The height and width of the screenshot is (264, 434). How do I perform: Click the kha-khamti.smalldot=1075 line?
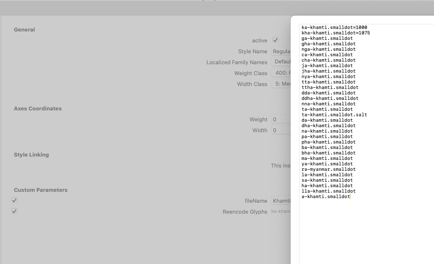(x=336, y=33)
